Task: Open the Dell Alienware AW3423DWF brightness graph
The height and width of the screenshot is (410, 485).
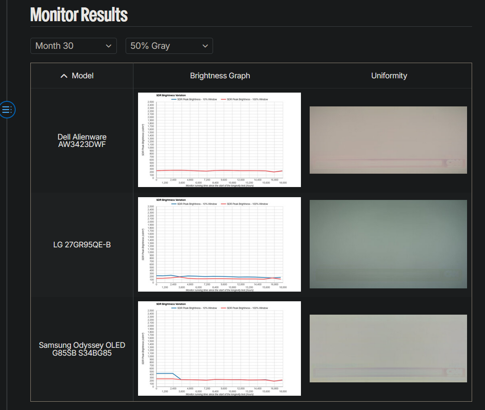Action: pyautogui.click(x=219, y=140)
